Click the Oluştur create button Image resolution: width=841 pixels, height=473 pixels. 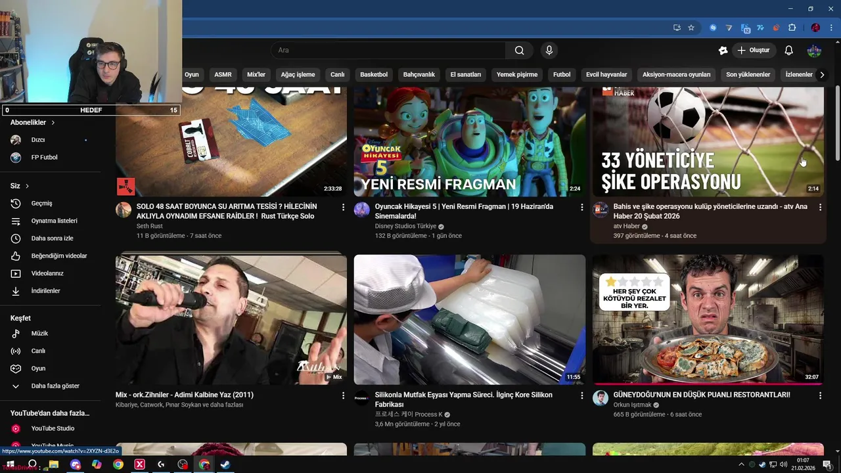pyautogui.click(x=753, y=51)
